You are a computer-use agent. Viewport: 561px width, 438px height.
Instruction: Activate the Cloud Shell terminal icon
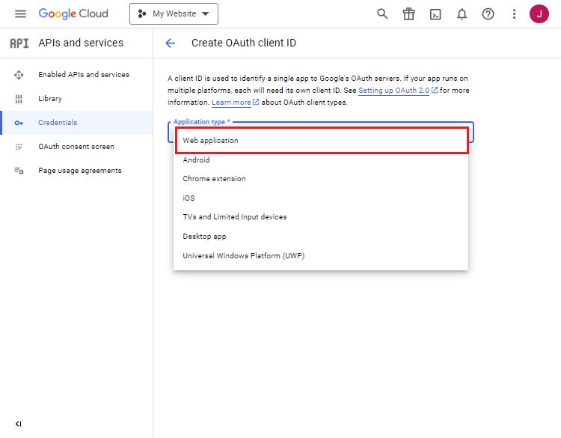(435, 14)
